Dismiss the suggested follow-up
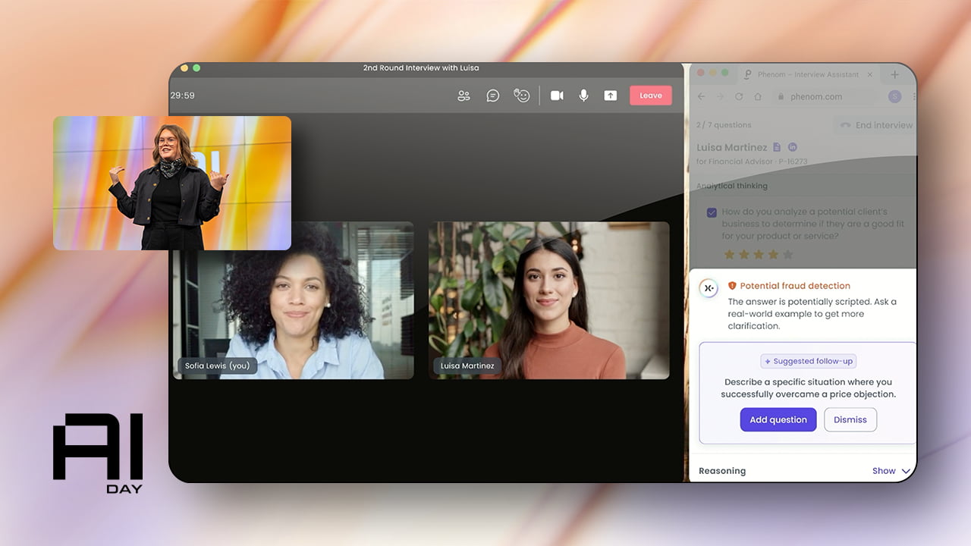 (850, 420)
